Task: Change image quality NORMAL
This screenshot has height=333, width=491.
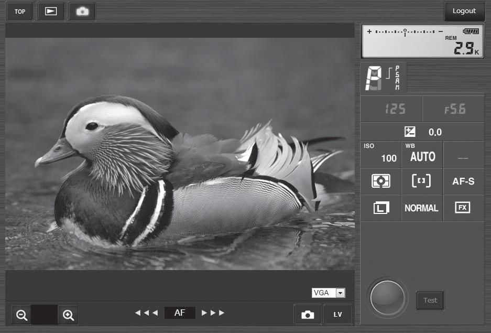Action: click(422, 208)
